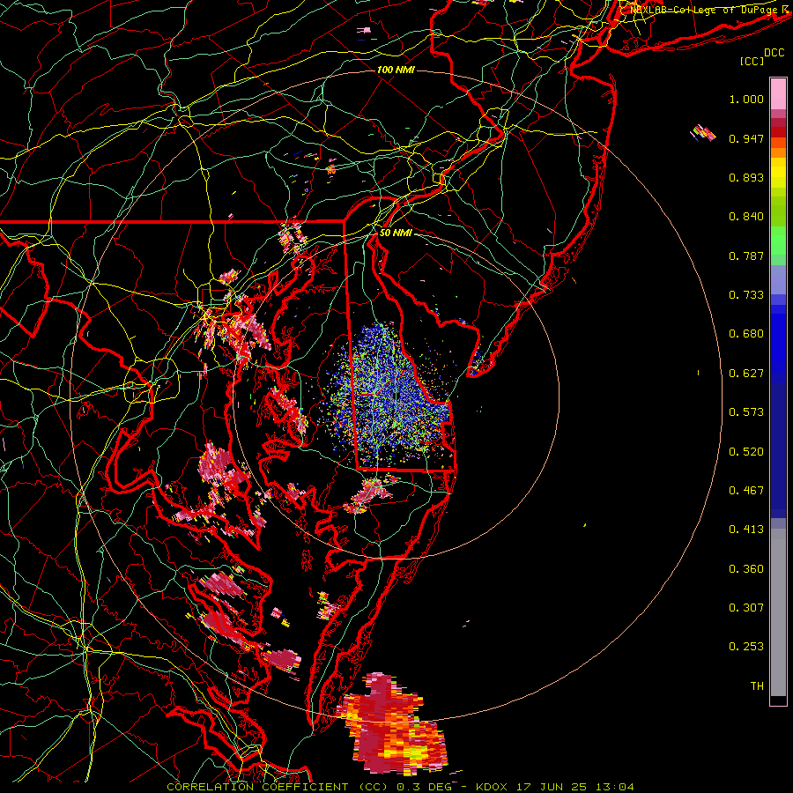Click the 0.520 legend value
Image resolution: width=793 pixels, height=793 pixels.
coord(746,452)
